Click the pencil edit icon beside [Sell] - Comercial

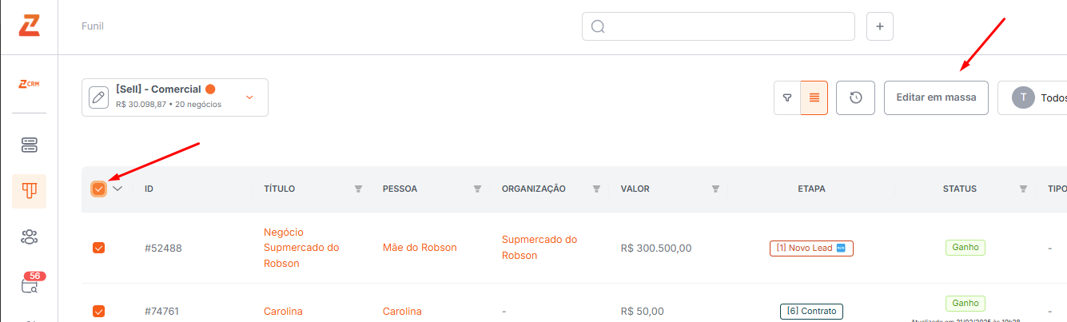(x=98, y=97)
